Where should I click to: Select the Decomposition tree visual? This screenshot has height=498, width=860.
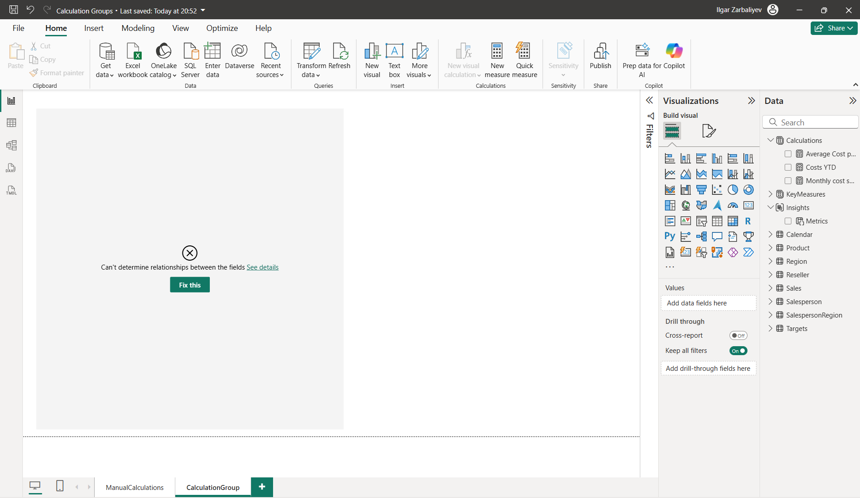pos(701,236)
